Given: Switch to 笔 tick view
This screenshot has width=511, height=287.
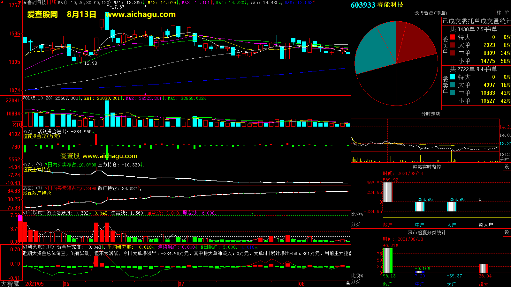Looking at the screenshot, I should (507, 13).
